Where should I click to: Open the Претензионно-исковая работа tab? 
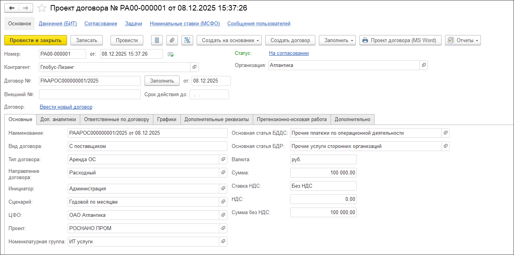tap(292, 120)
